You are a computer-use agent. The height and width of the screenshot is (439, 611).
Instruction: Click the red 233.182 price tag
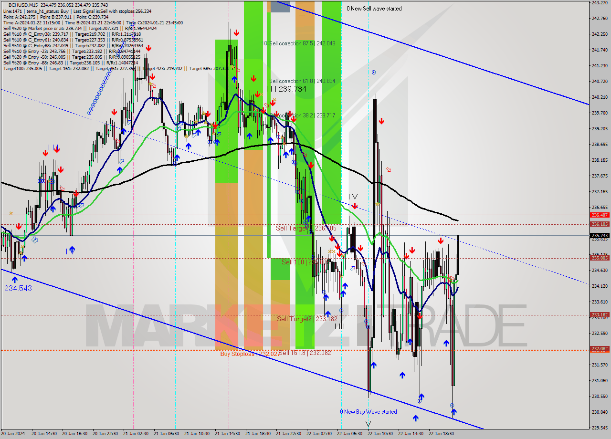[600, 314]
